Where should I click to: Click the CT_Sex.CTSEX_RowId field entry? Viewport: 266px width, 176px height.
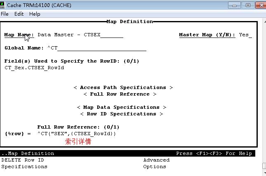pos(34,68)
